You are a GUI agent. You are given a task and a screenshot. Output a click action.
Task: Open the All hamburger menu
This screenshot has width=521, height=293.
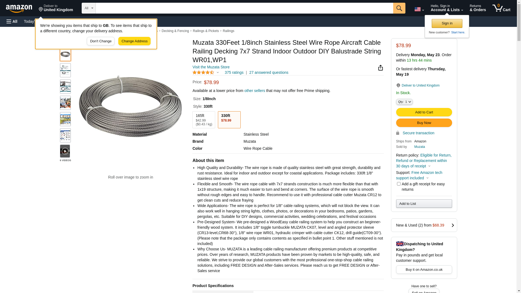(x=12, y=21)
